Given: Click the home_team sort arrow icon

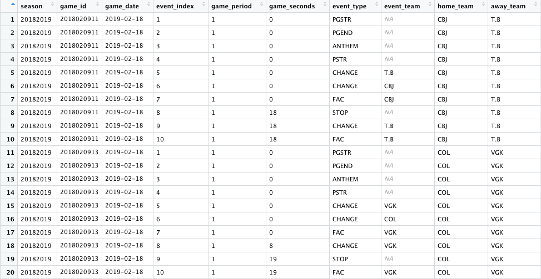Looking at the screenshot, I should tap(482, 7).
